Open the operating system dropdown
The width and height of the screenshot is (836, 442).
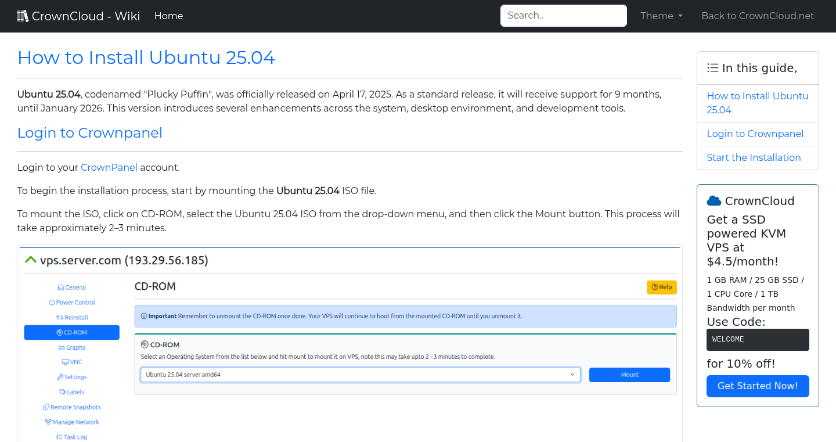(361, 375)
